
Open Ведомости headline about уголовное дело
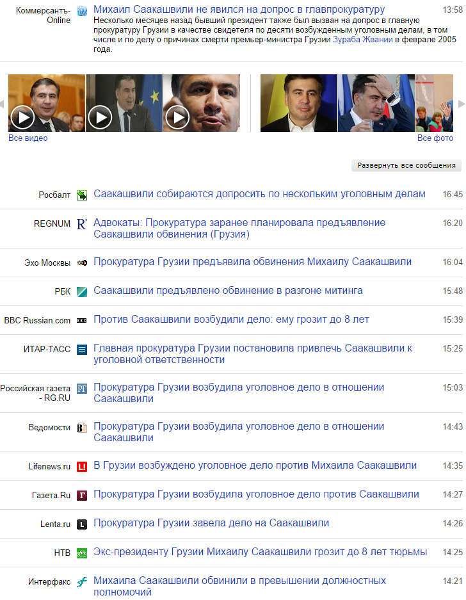(x=239, y=432)
